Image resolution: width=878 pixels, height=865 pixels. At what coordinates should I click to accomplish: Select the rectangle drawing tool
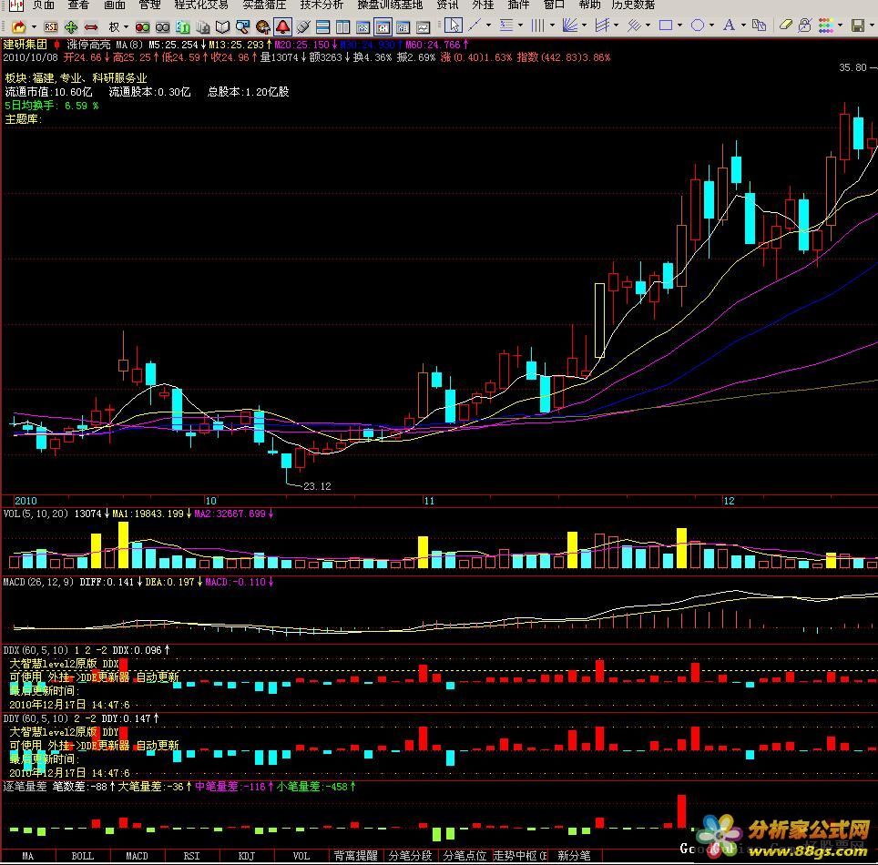666,25
